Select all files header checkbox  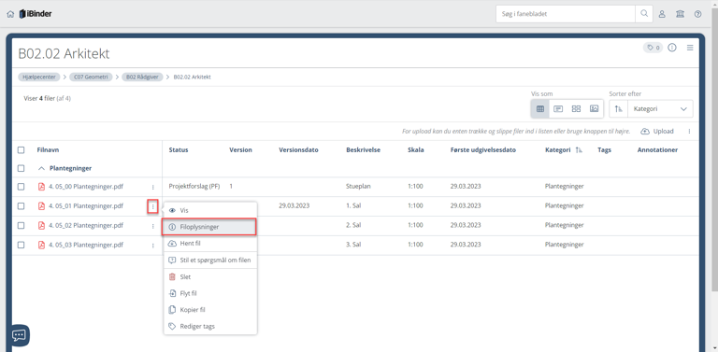[22, 150]
